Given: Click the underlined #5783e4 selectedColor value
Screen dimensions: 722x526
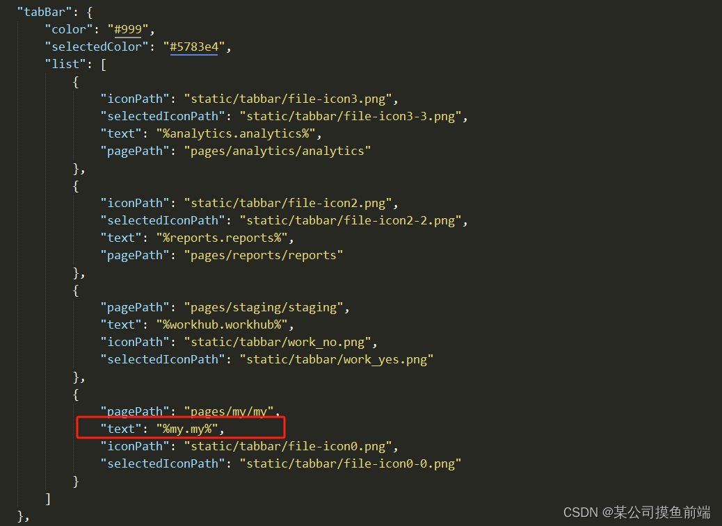Looking at the screenshot, I should pos(194,47).
